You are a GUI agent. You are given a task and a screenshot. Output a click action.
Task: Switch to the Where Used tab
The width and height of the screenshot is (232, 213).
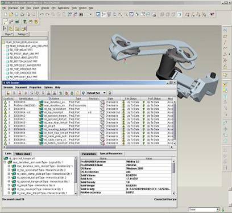[x=22, y=154]
